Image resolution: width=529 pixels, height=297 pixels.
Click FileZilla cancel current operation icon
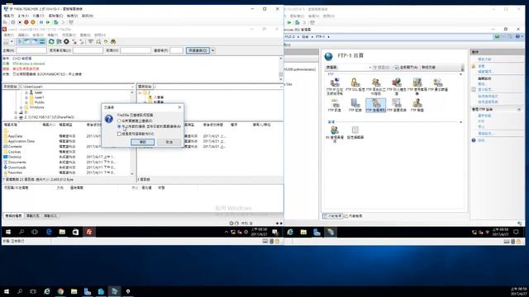(66, 41)
